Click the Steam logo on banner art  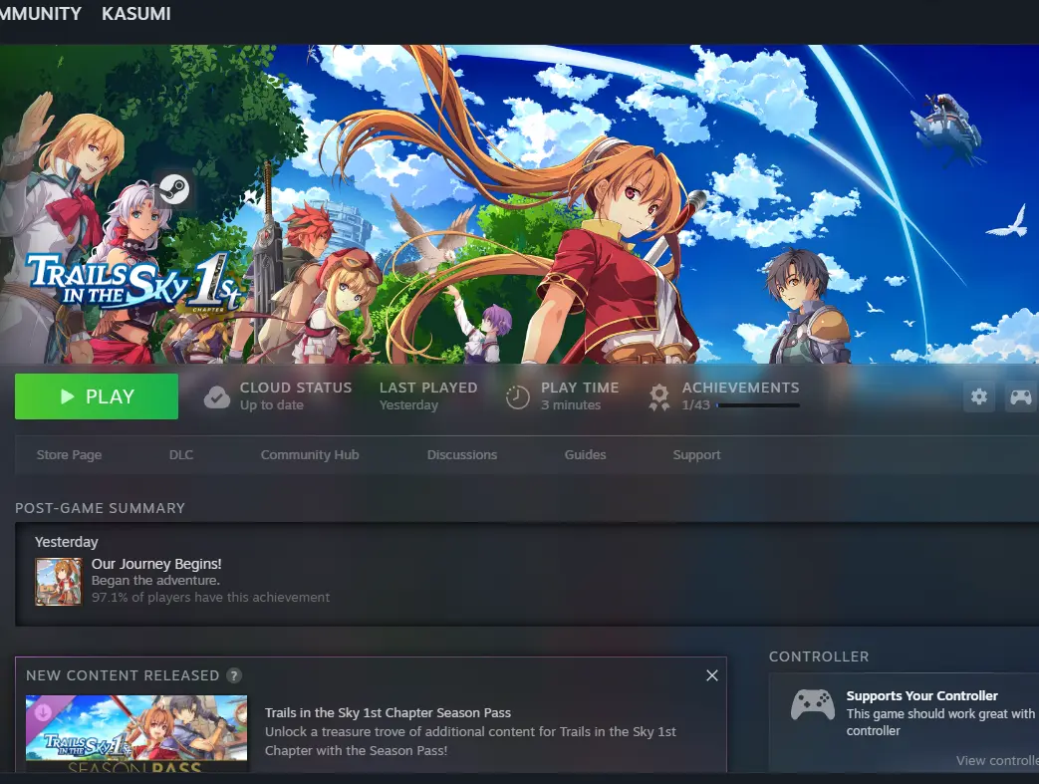(174, 189)
